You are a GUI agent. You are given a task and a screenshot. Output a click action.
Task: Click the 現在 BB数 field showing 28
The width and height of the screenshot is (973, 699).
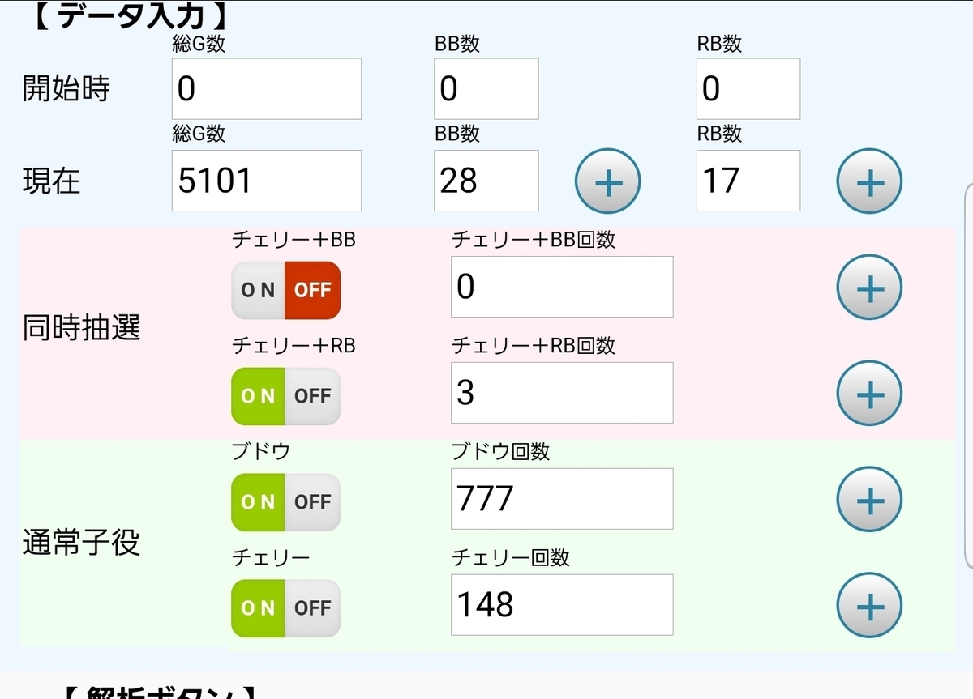pyautogui.click(x=486, y=181)
